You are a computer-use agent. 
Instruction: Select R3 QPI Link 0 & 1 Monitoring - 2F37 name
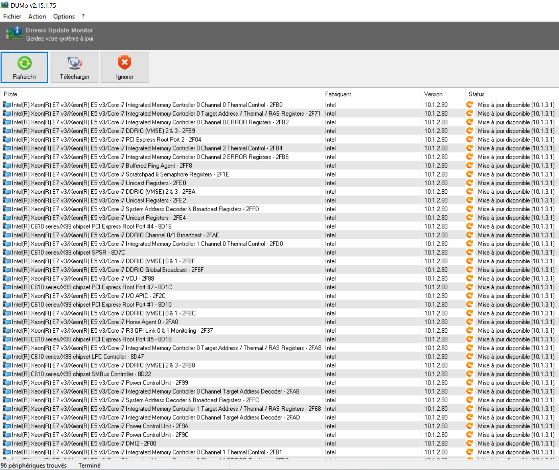tap(112, 331)
